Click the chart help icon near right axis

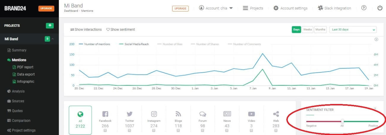376,39
